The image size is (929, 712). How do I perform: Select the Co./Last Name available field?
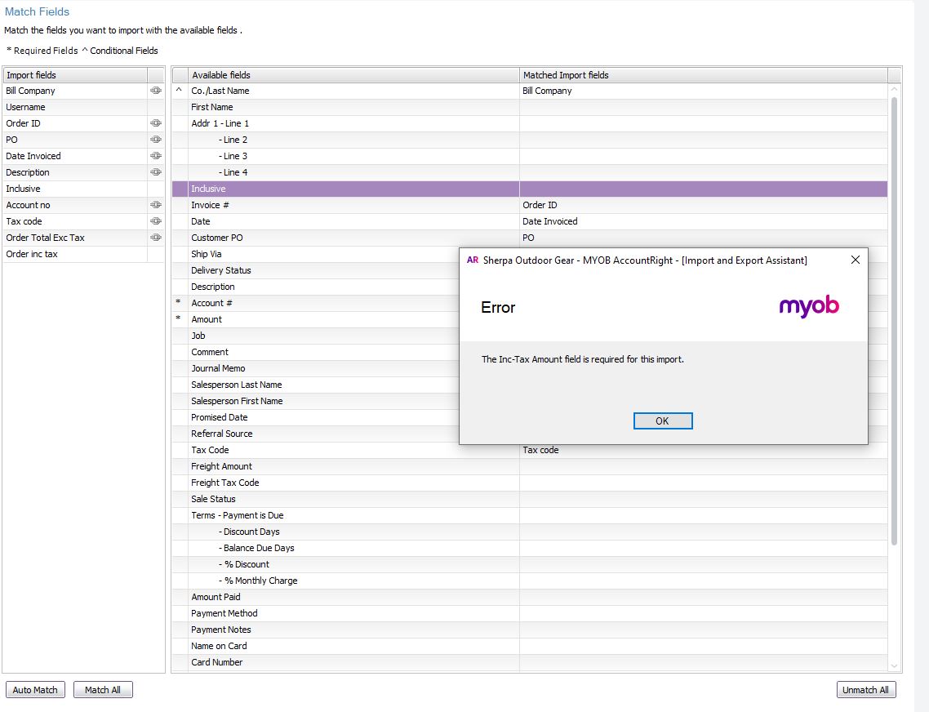click(353, 91)
